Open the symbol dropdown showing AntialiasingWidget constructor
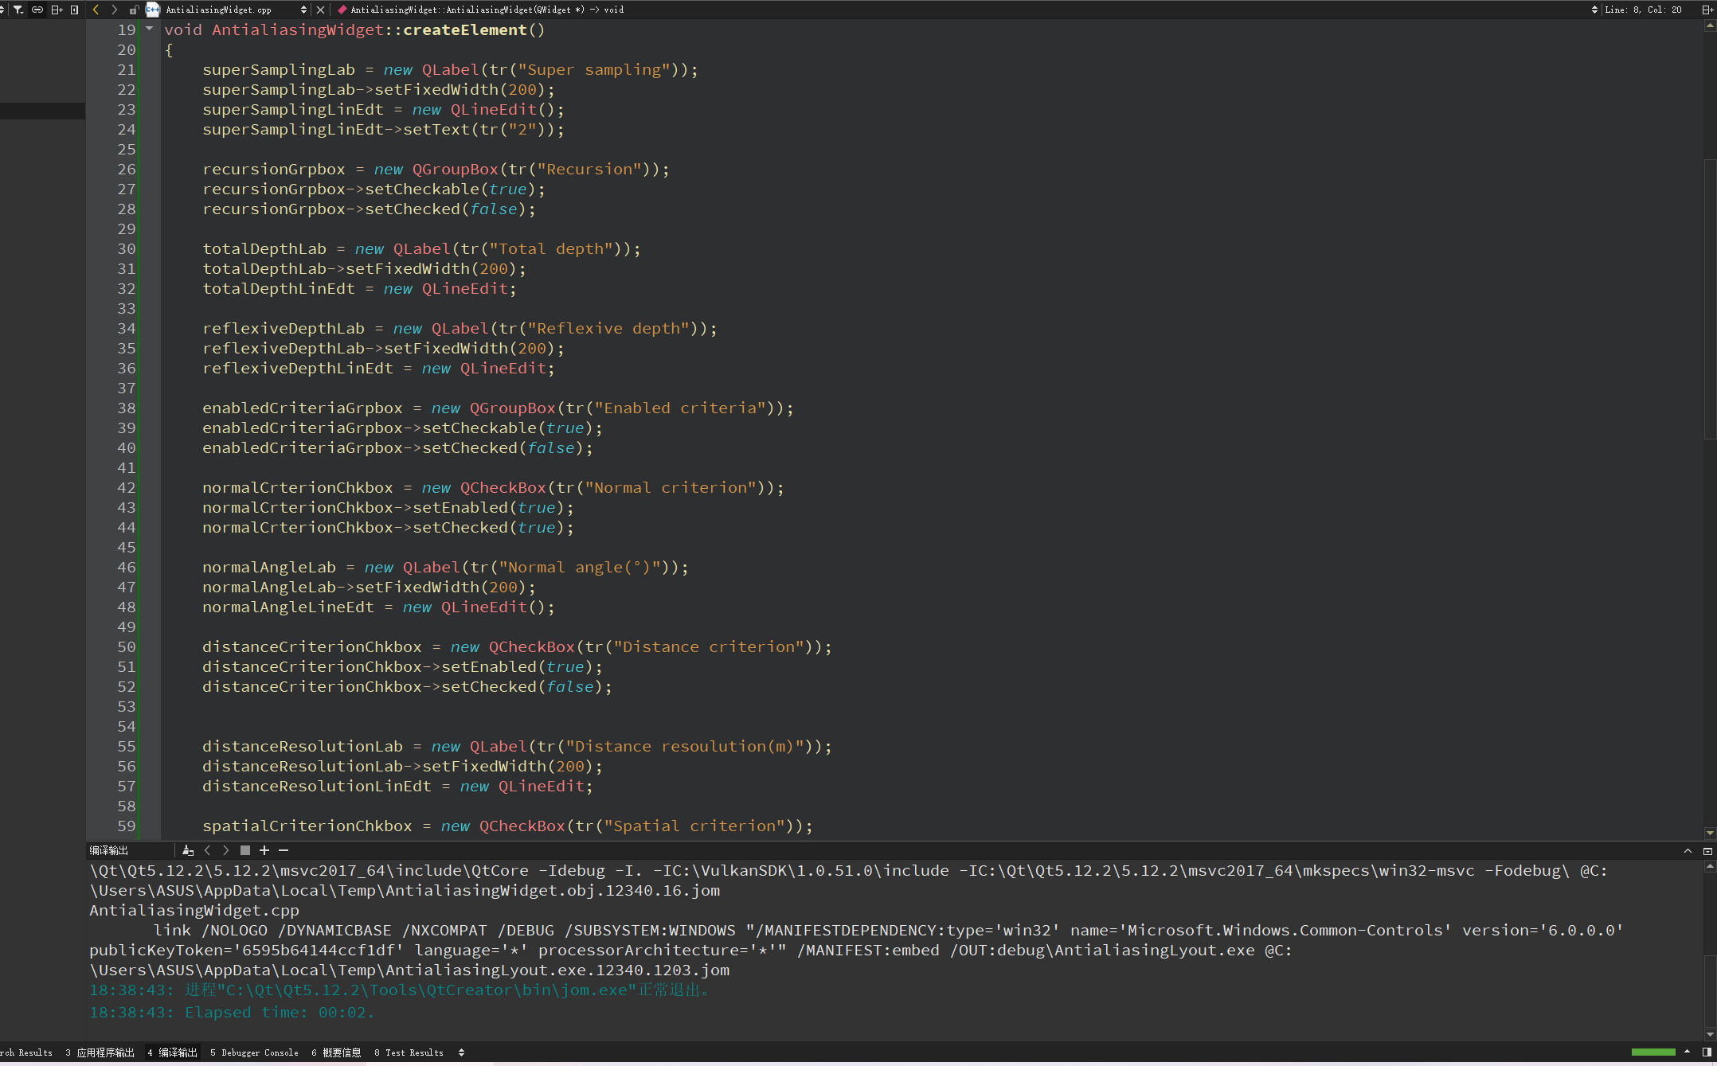The image size is (1717, 1066). coord(478,10)
